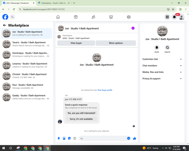Open the View buyer profile link
Screen dimensions: 189x151
point(105,90)
